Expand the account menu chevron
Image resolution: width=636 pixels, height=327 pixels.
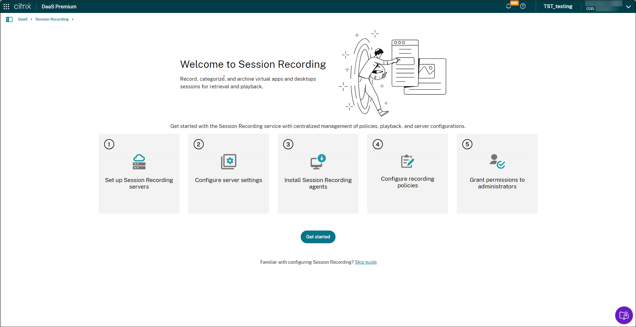628,7
